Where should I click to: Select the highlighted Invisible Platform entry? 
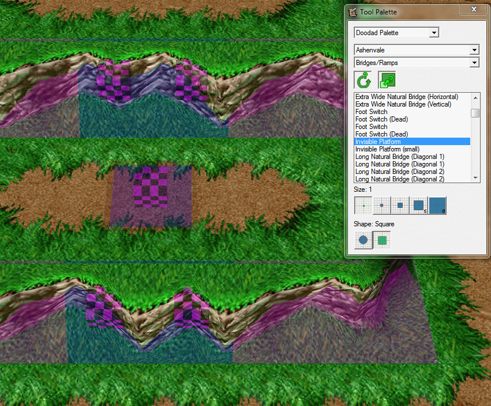pos(412,142)
